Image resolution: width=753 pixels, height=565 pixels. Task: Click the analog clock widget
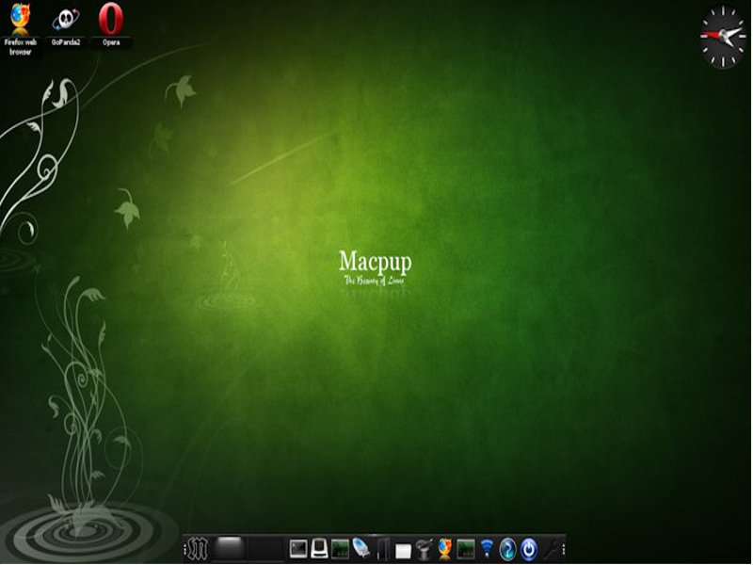pyautogui.click(x=723, y=37)
